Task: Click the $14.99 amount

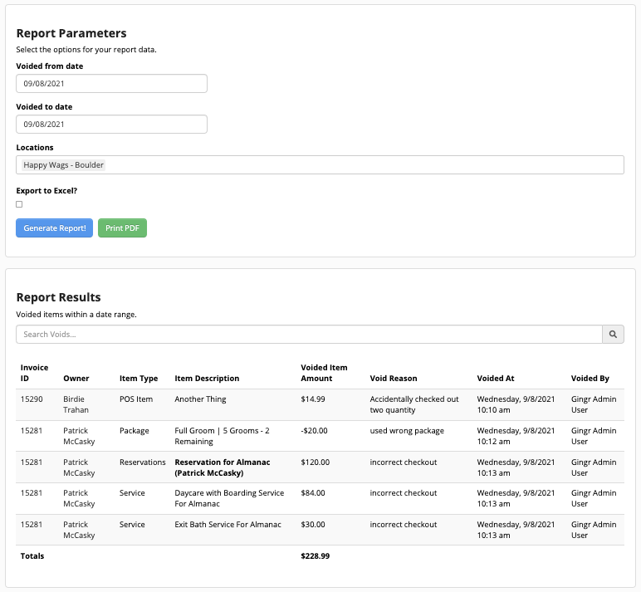Action: point(313,399)
